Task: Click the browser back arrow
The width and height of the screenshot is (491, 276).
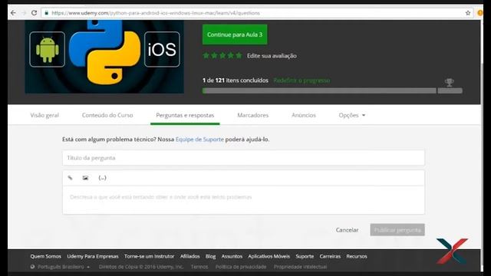Action: tap(13, 13)
